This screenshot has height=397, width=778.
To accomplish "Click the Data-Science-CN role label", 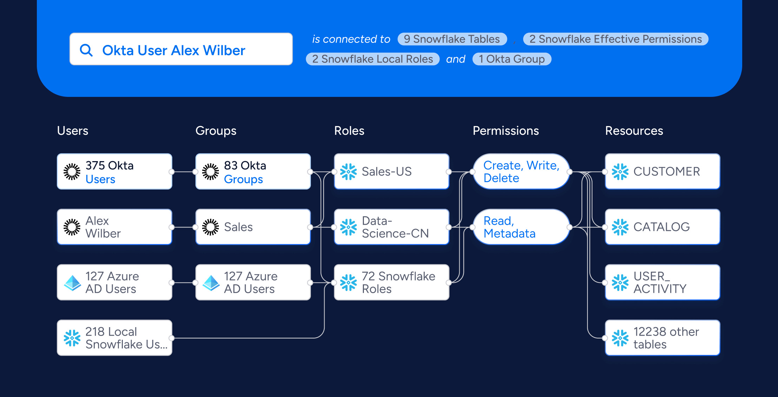I will 395,227.
